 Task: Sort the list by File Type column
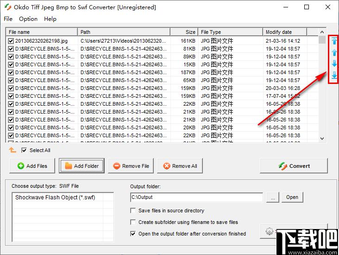click(x=231, y=32)
